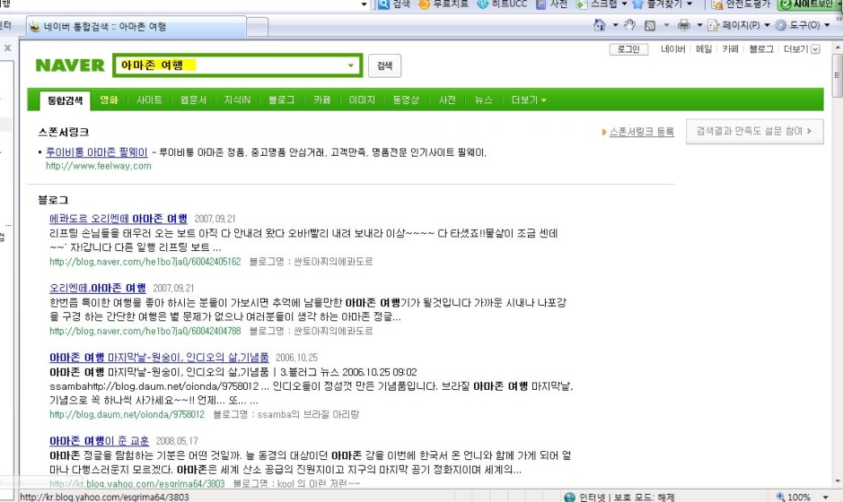Screen dimensions: 843x502
Task: Open the 페이지(P) page menu
Action: click(x=739, y=25)
